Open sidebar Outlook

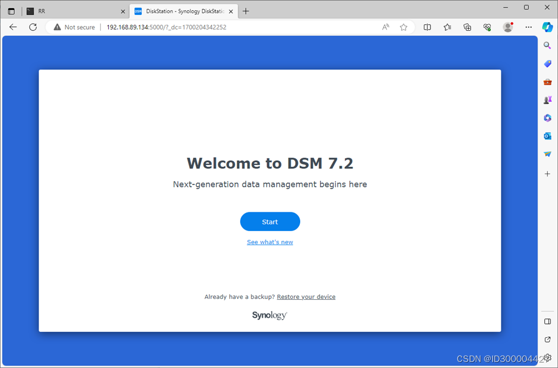click(x=548, y=136)
